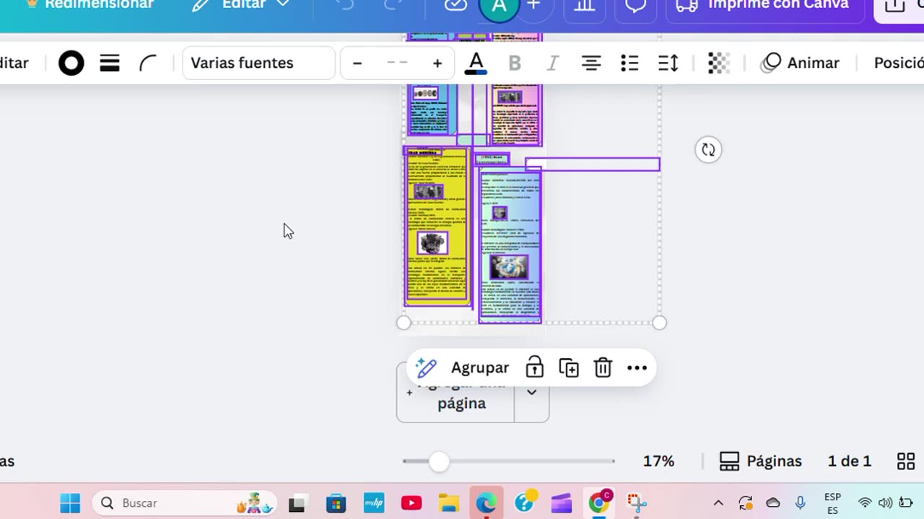Open the Redimensionar menu

90,4
